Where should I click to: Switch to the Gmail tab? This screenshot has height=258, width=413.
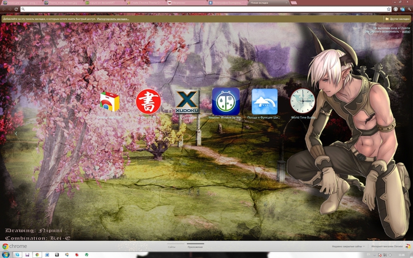click(x=187, y=3)
